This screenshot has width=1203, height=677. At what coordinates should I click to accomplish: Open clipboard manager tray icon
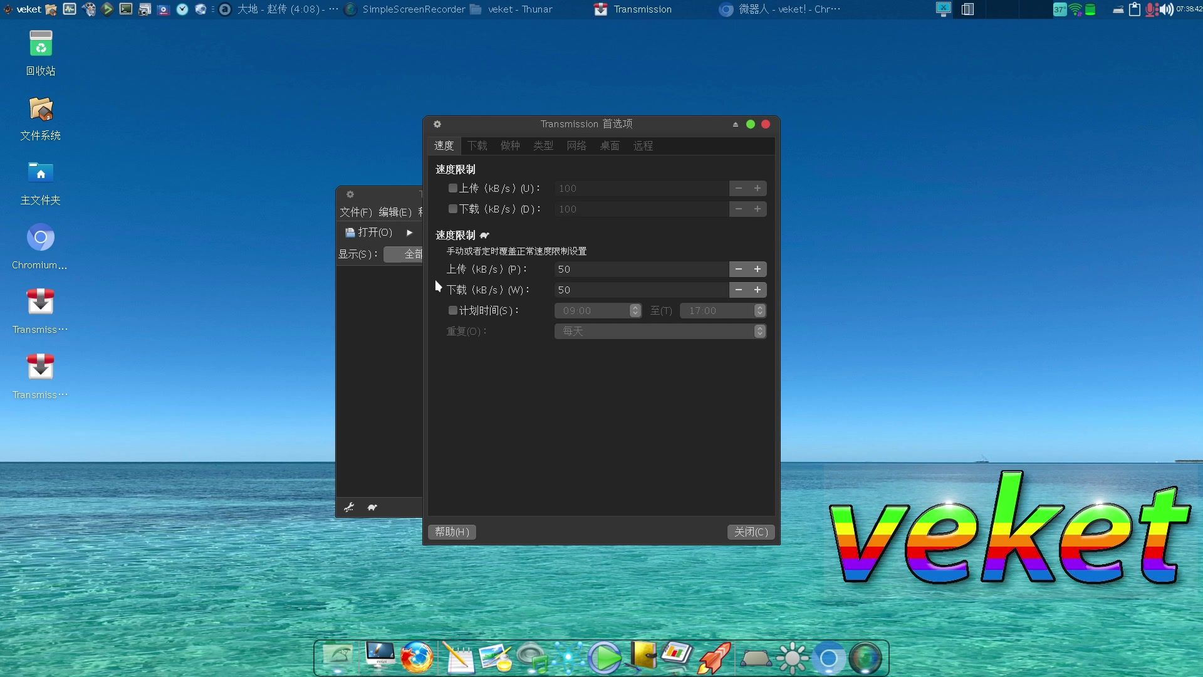pyautogui.click(x=1134, y=9)
